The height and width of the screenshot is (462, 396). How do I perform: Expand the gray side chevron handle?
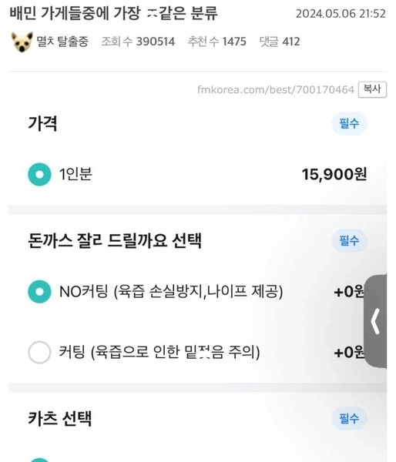pos(375,321)
